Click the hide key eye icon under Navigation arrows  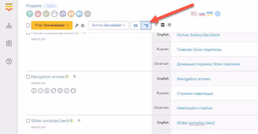tap(67, 90)
